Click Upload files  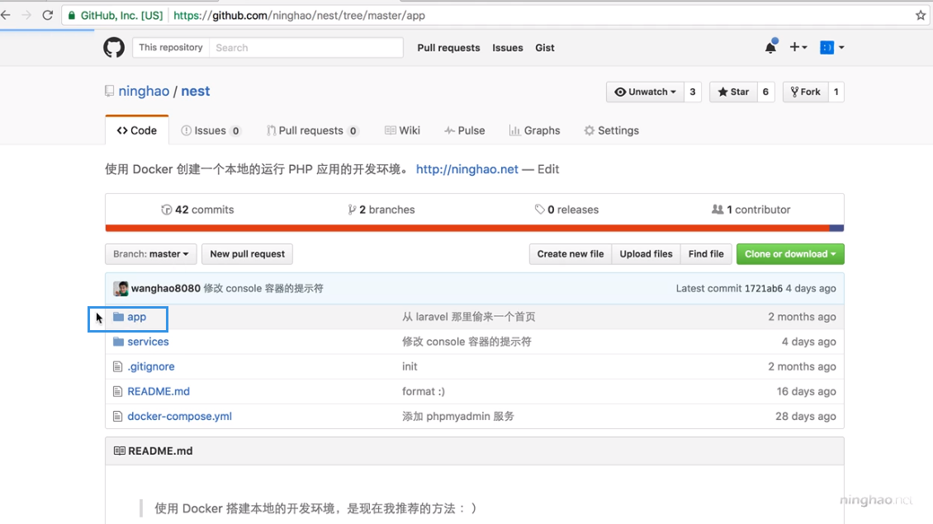click(x=646, y=254)
